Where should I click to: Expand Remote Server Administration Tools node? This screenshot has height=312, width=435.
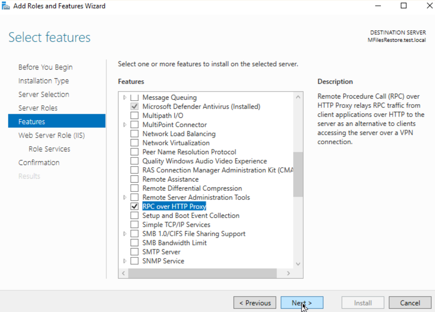pos(125,197)
